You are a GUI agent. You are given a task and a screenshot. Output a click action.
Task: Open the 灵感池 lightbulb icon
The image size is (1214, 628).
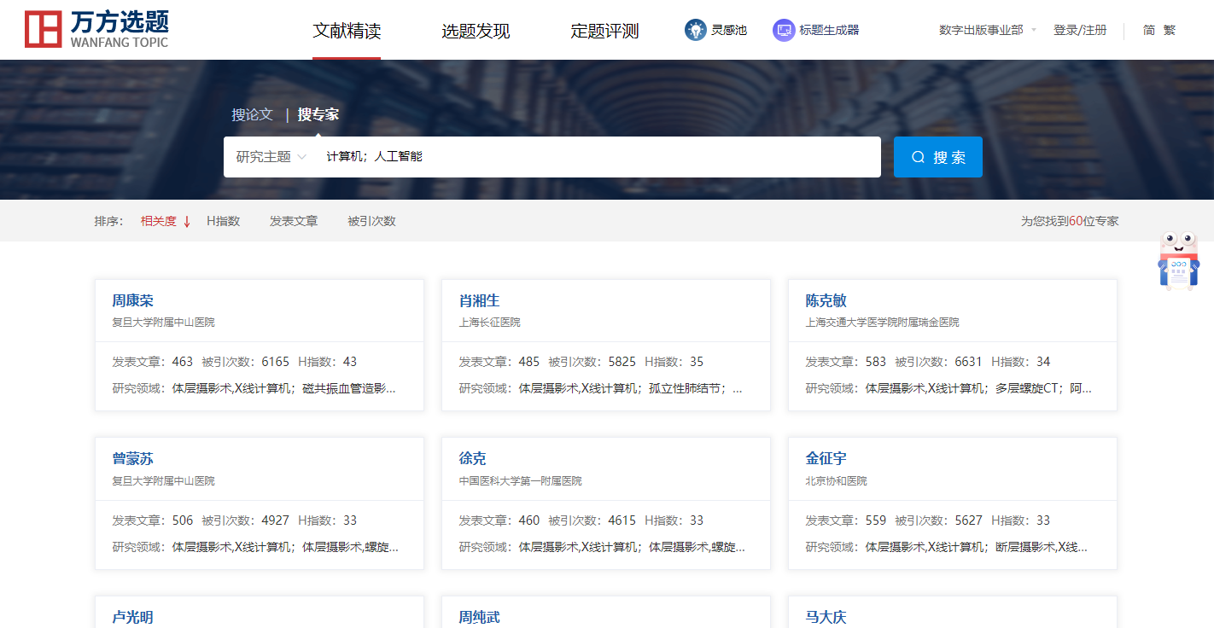point(696,30)
